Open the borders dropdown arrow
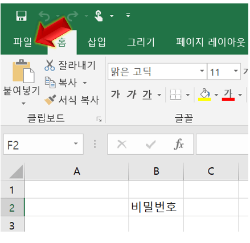Viewport: 250px width, 243px height. 188,94
